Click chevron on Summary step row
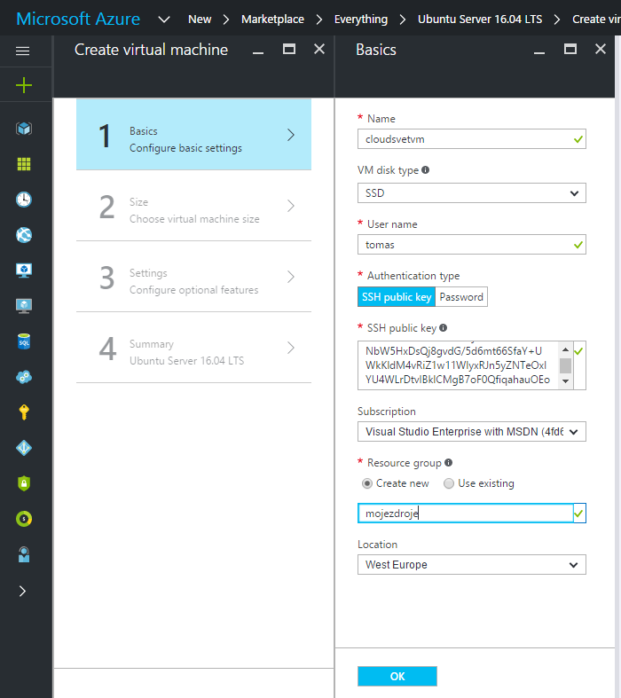The image size is (621, 698). coord(291,348)
